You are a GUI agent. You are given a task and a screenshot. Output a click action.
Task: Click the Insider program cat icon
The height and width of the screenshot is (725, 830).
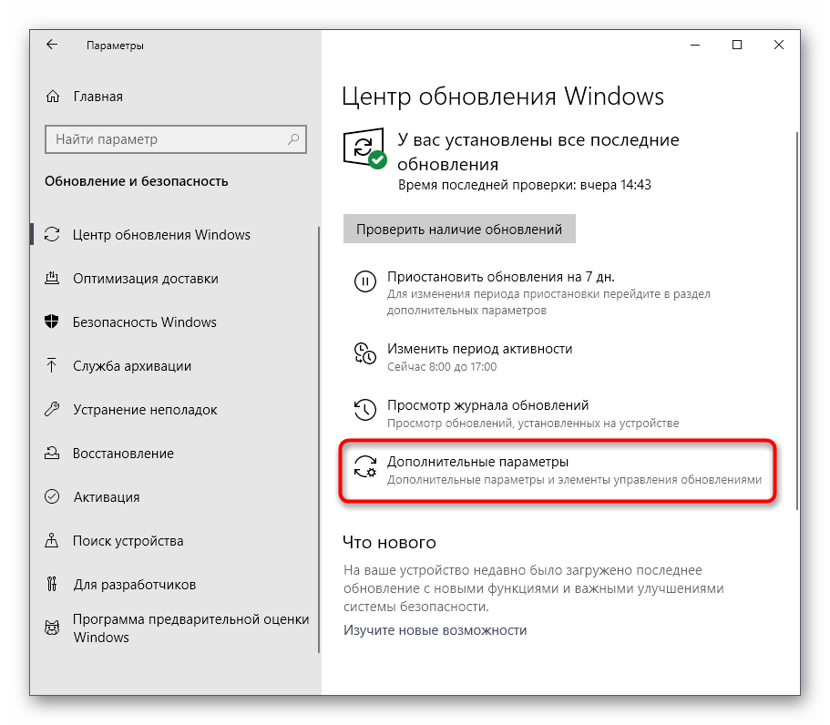[x=52, y=628]
